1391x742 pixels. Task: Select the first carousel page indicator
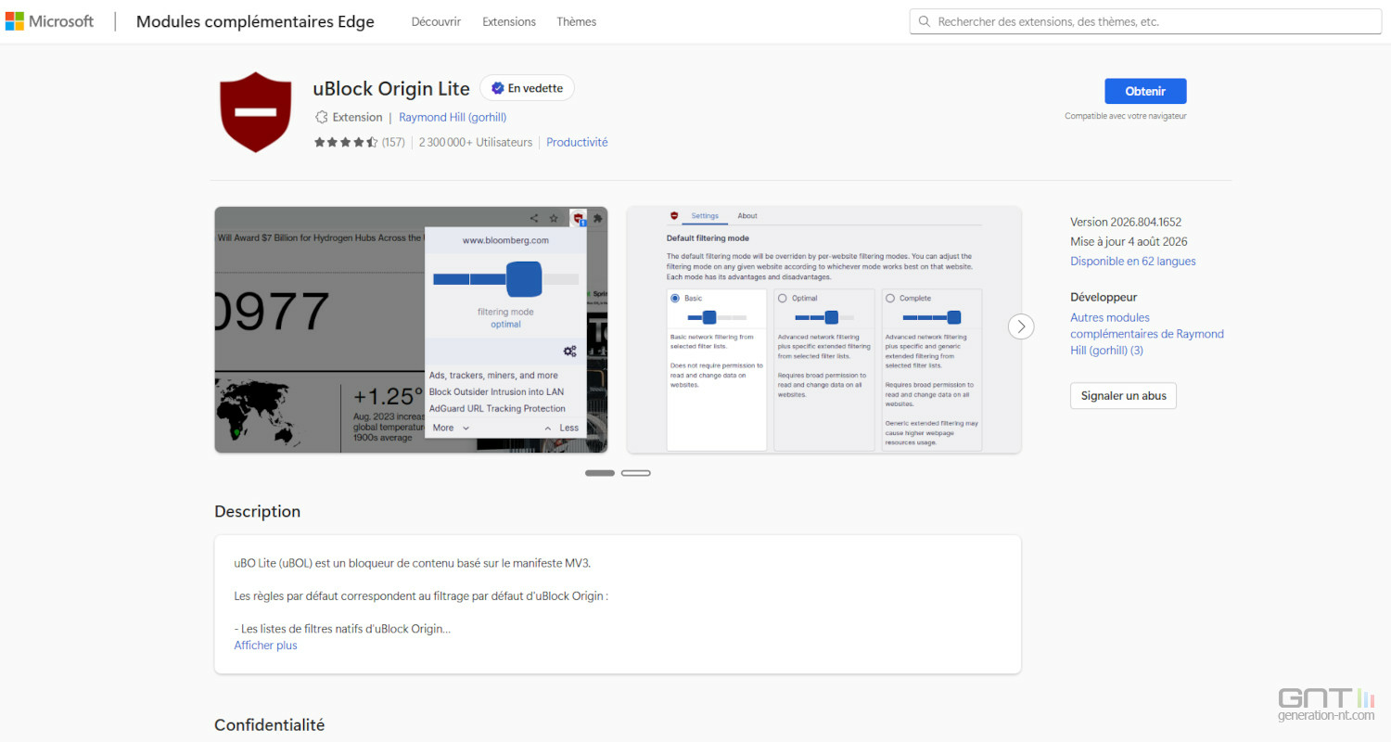click(600, 473)
